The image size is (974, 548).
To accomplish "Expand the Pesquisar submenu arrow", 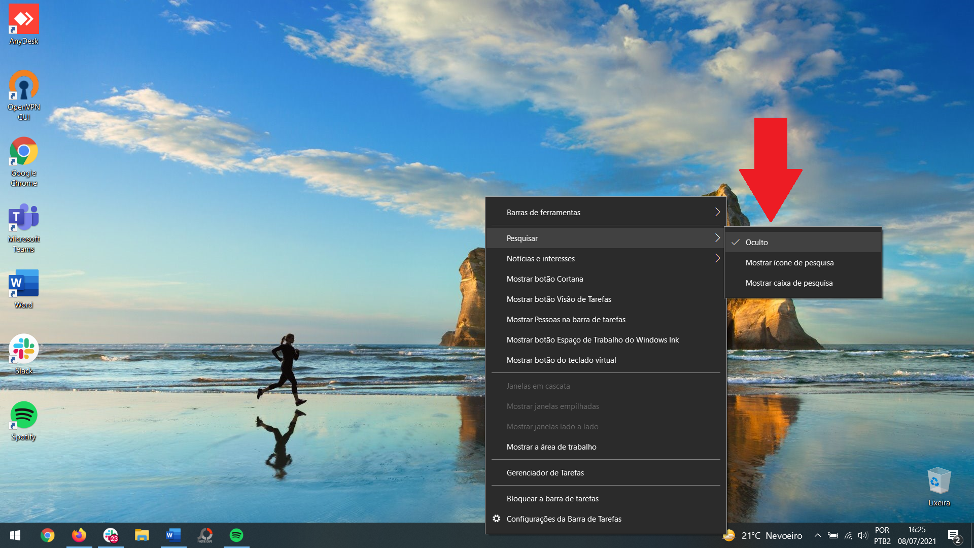I will point(717,238).
